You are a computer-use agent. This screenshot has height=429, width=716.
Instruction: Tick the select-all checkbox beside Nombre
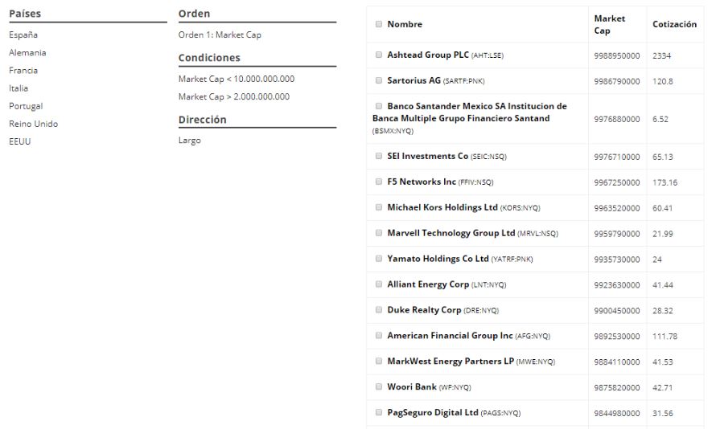[379, 24]
